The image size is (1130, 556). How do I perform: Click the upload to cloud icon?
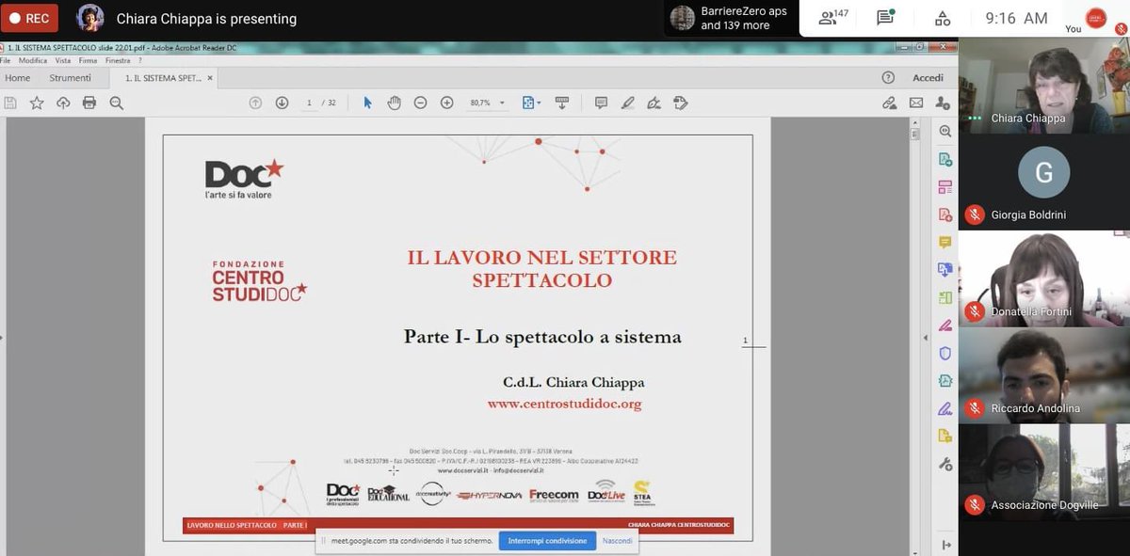63,103
